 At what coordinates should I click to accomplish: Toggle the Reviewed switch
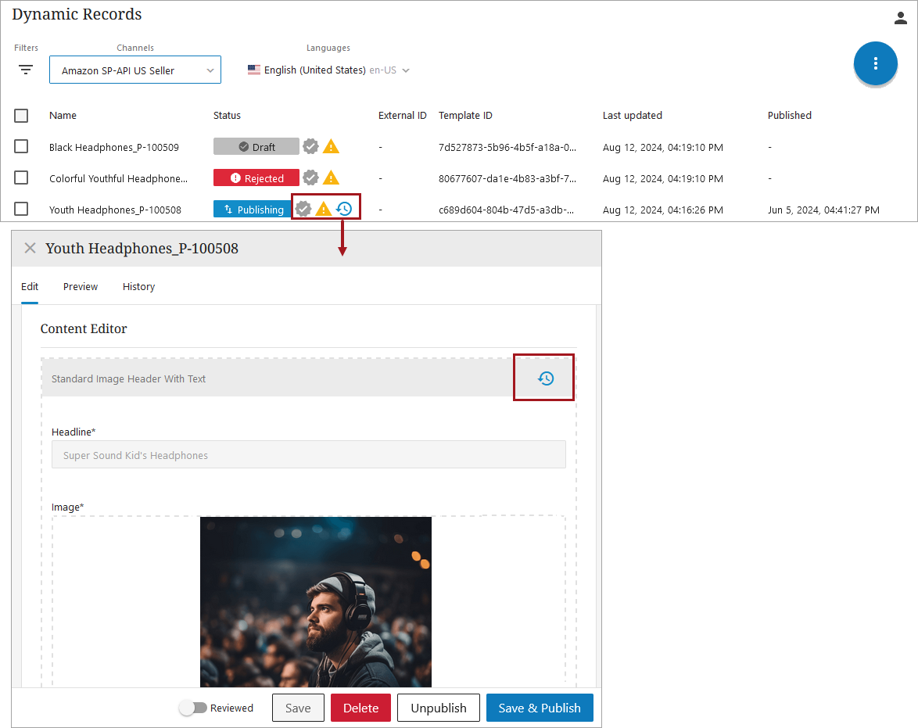(192, 708)
